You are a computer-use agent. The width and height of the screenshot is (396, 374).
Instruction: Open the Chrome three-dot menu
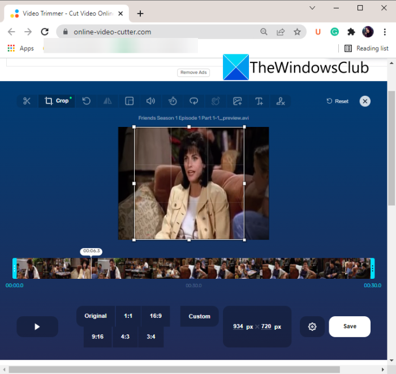tap(385, 32)
